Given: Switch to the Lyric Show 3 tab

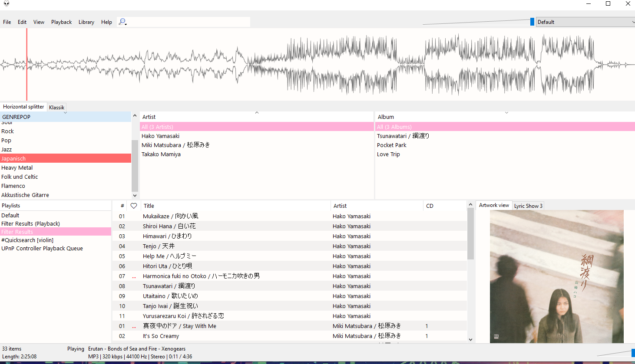Looking at the screenshot, I should click(x=528, y=206).
